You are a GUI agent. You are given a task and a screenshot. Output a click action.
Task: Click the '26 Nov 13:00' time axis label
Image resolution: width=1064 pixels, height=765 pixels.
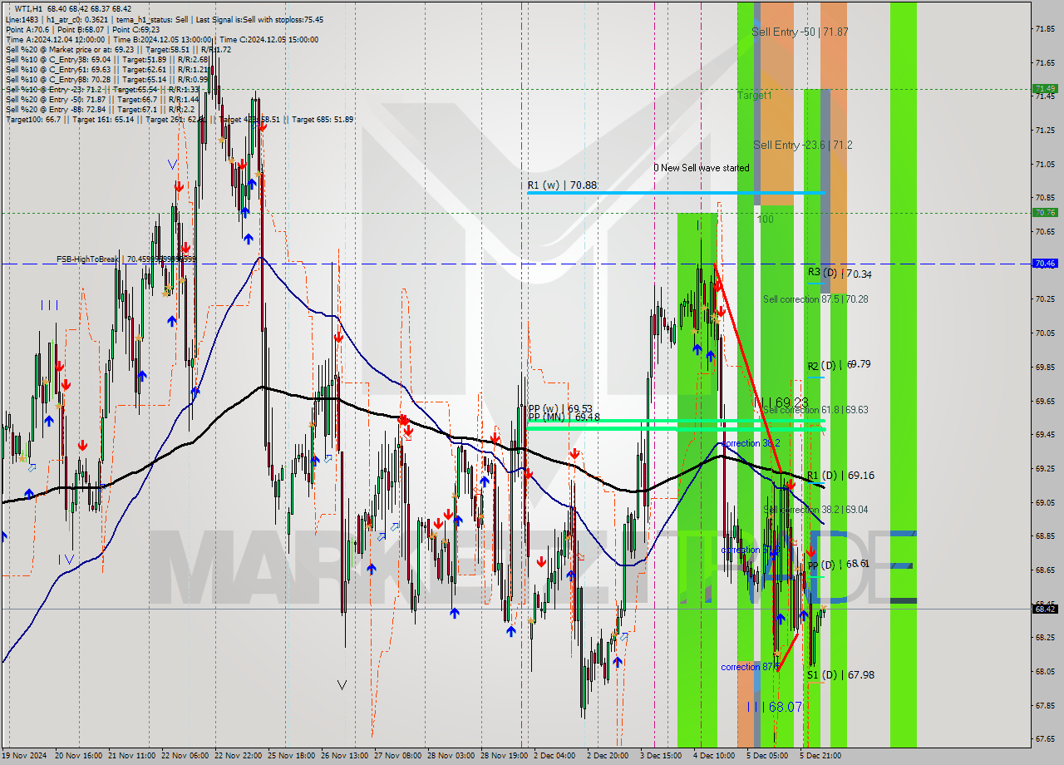pyautogui.click(x=345, y=756)
